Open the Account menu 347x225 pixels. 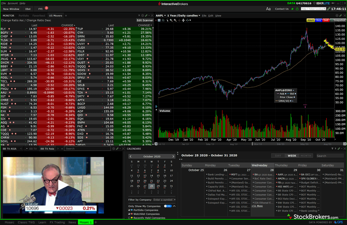pyautogui.click(x=12, y=3)
